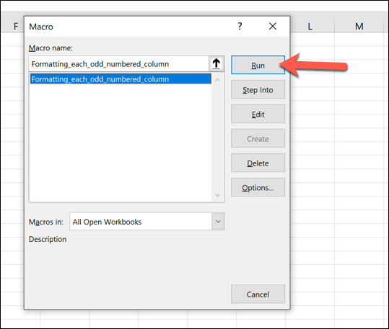This screenshot has width=389, height=329.
Task: Click the collapse dialog up-arrow icon
Action: 217,63
